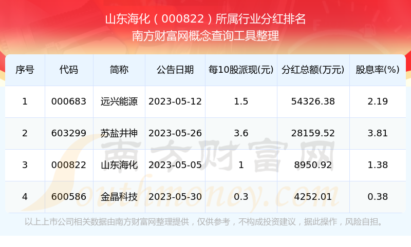Click date 2023-05-12

(175, 101)
